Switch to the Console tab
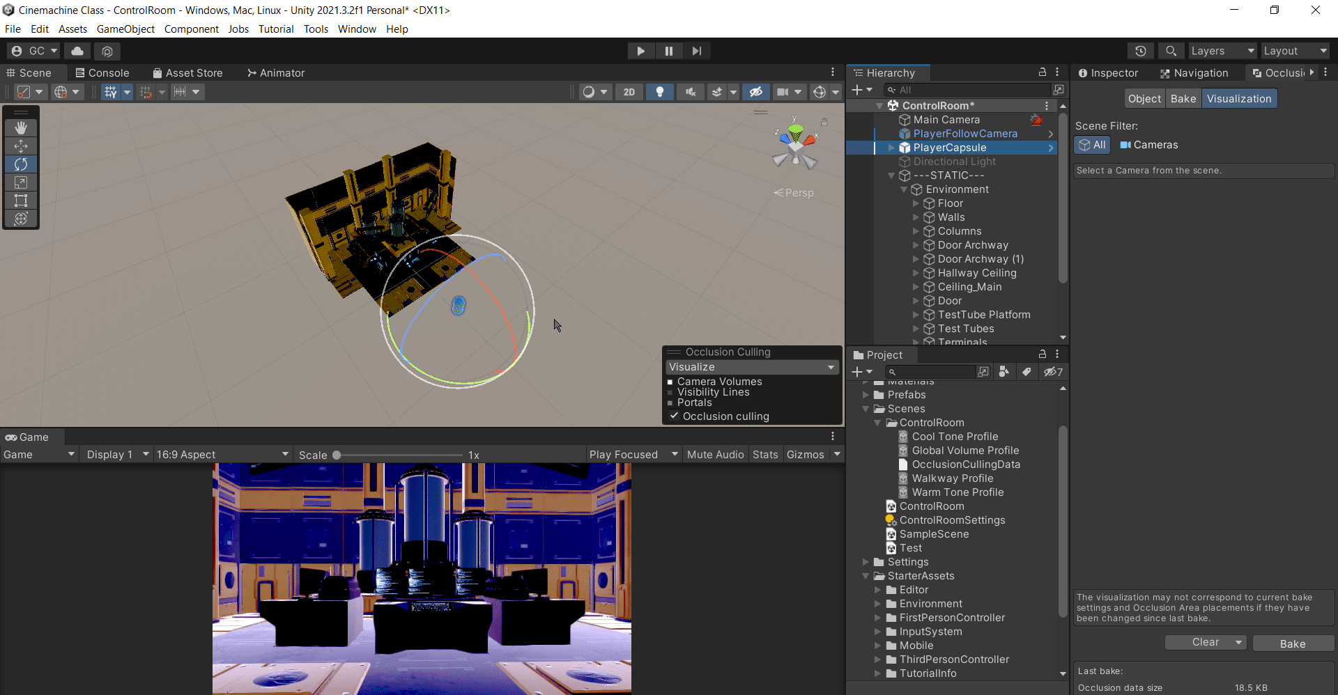This screenshot has height=695, width=1338. pos(102,72)
